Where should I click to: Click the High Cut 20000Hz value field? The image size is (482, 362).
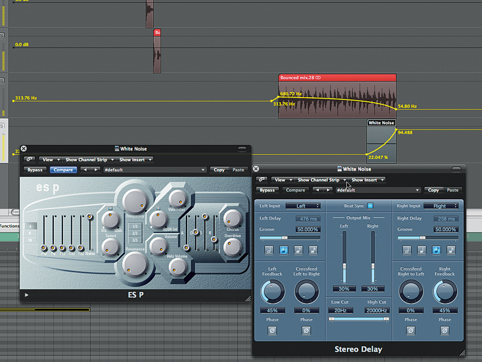click(377, 310)
